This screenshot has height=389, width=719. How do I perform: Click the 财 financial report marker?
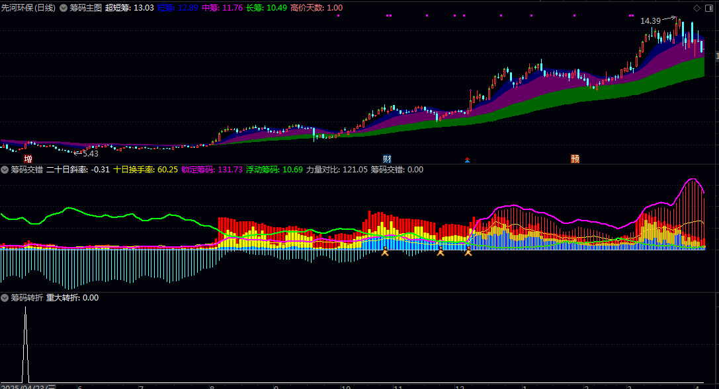tap(387, 159)
